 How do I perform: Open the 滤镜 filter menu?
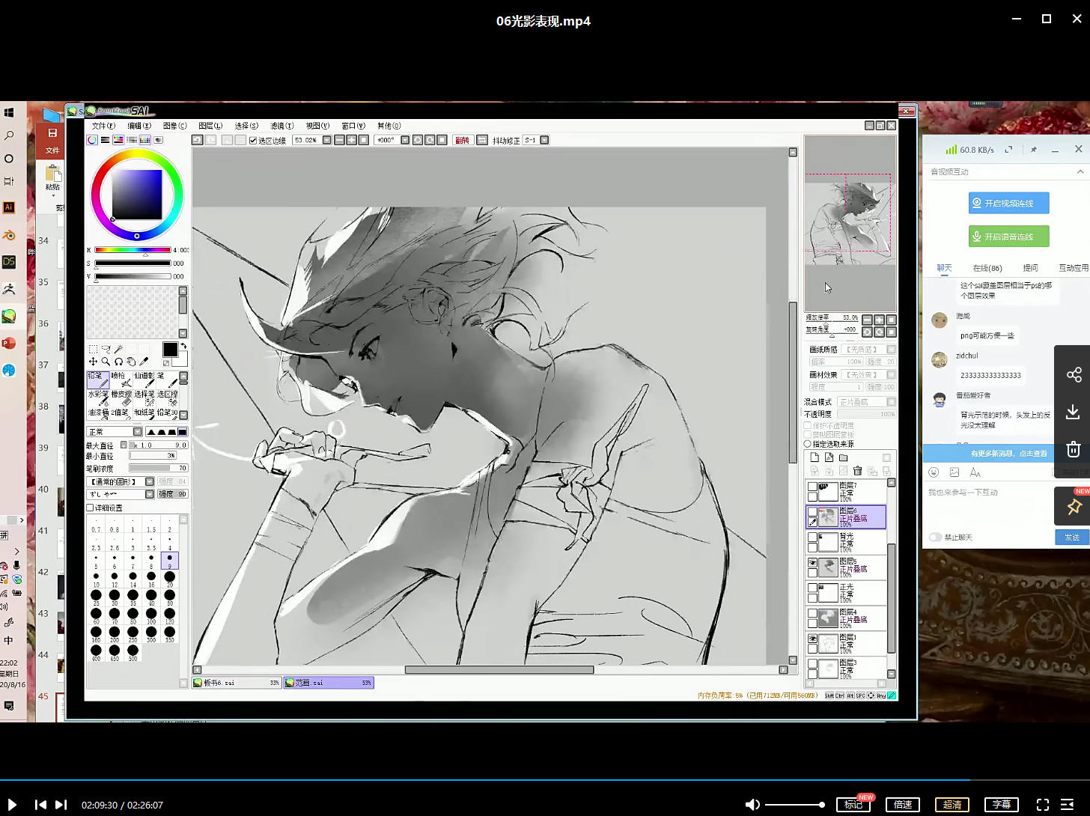click(281, 126)
